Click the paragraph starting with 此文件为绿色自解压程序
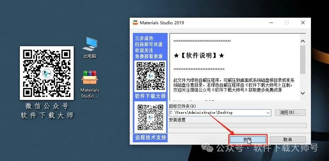Viewport: 329px width, 161px height. 234,85
